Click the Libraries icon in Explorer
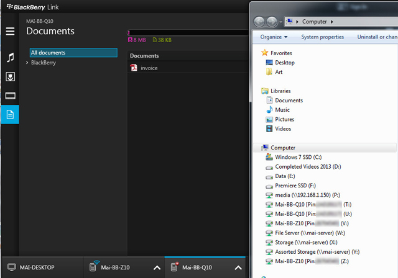The height and width of the screenshot is (278, 398). point(265,91)
